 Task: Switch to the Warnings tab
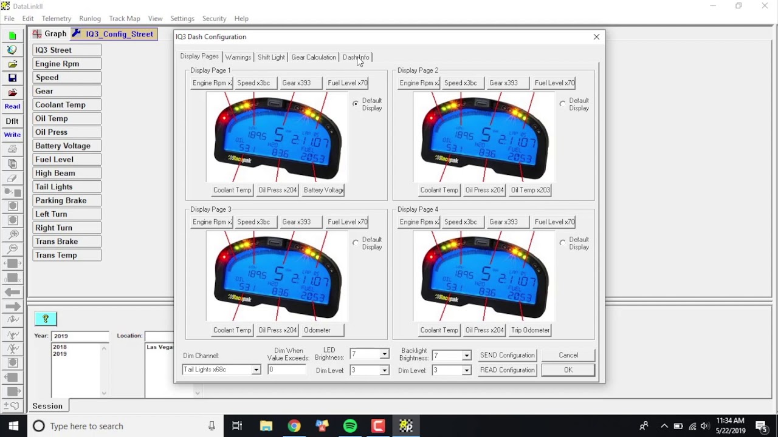tap(238, 57)
